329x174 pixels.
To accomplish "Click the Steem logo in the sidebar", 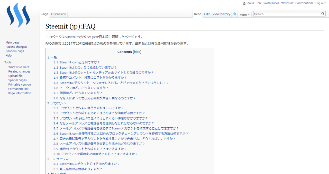I will pos(18,15).
